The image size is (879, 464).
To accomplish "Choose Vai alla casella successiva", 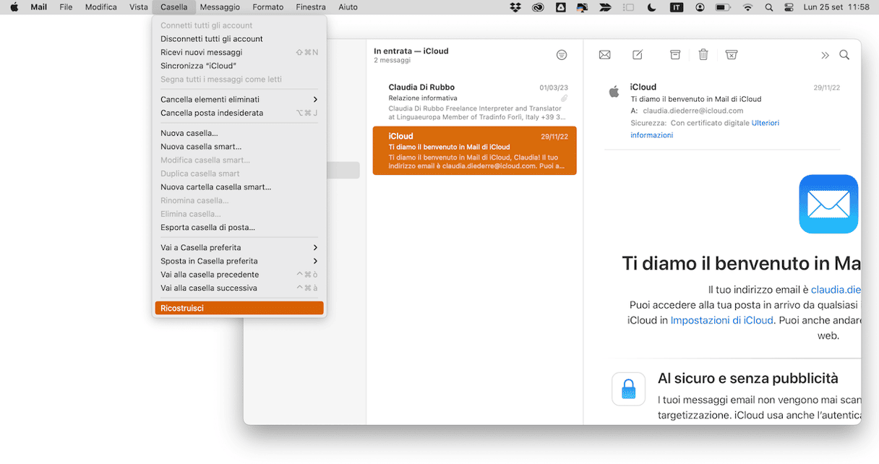I will 239,288.
